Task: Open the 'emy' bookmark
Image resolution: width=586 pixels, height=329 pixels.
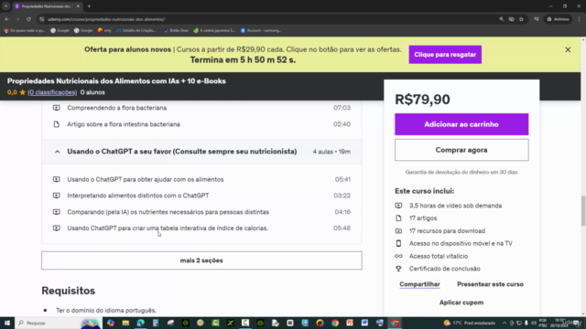Action: 104,30
